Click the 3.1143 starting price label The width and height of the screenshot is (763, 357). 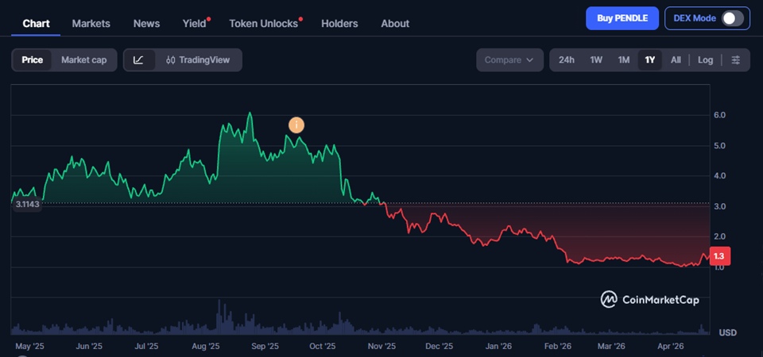pyautogui.click(x=27, y=205)
